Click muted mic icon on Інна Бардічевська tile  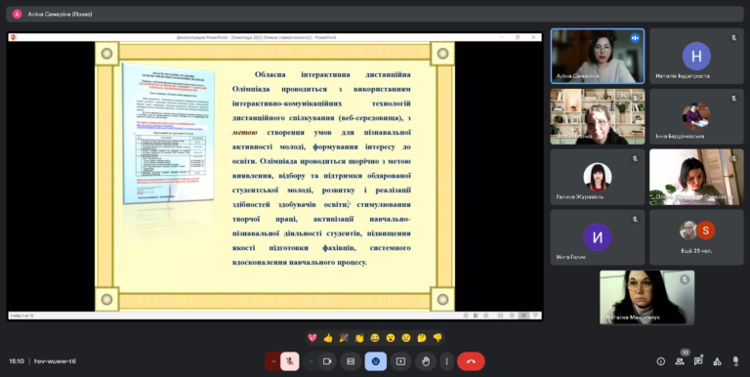[733, 98]
